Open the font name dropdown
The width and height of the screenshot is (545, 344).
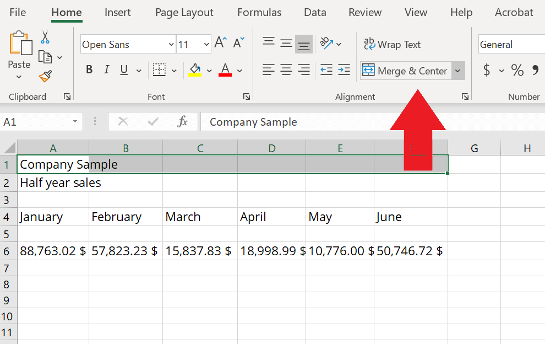coord(171,45)
